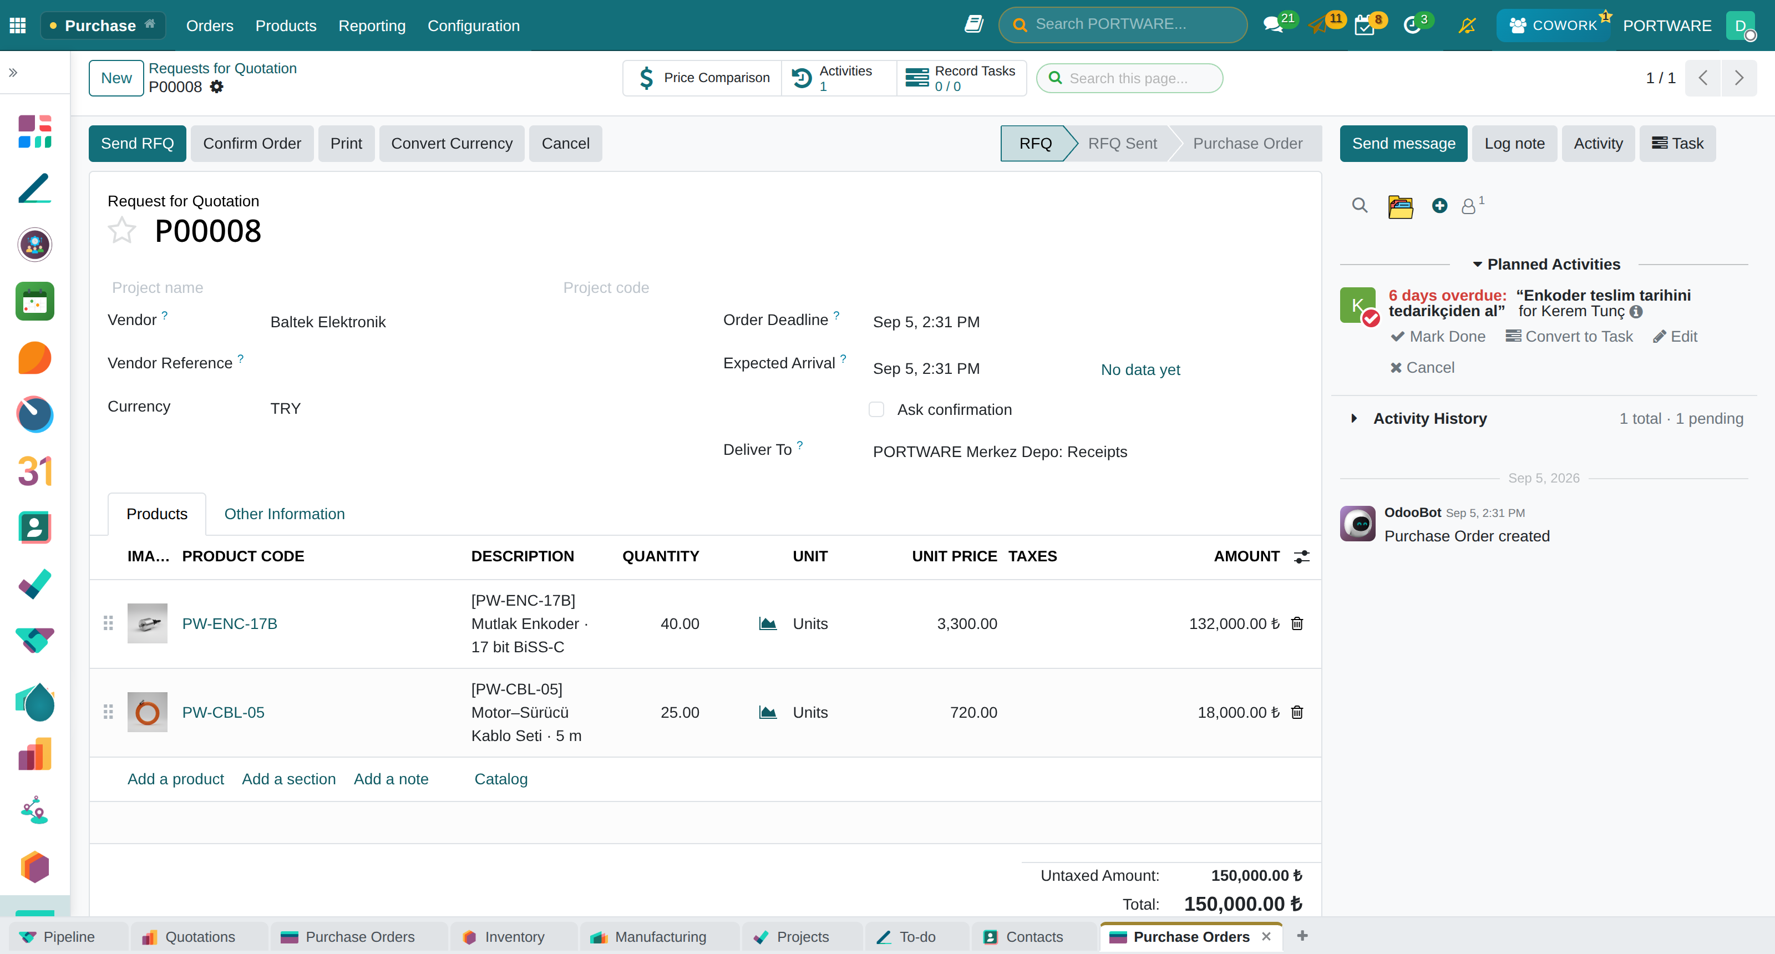
Task: Open the Currency field TRY
Action: [285, 408]
